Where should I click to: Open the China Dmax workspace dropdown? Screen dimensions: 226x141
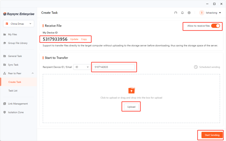pos(18,24)
